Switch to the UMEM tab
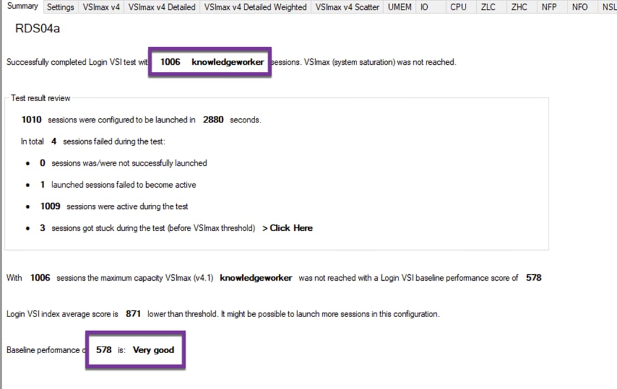 click(x=400, y=7)
